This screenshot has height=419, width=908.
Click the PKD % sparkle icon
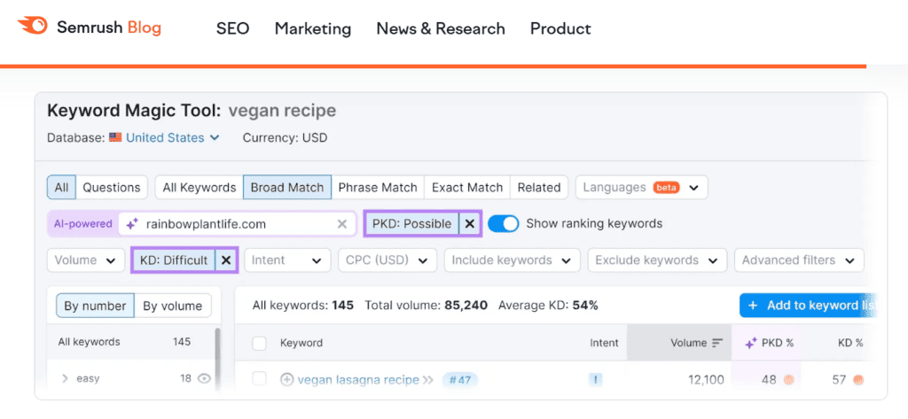[751, 343]
